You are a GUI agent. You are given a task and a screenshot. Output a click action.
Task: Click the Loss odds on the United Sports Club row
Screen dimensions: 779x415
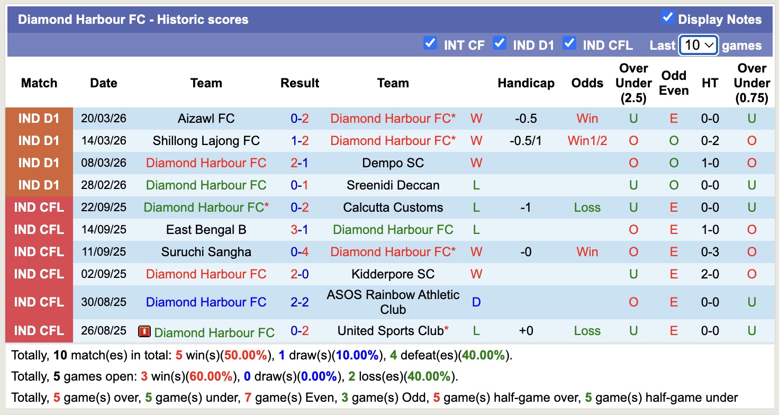[x=586, y=330]
